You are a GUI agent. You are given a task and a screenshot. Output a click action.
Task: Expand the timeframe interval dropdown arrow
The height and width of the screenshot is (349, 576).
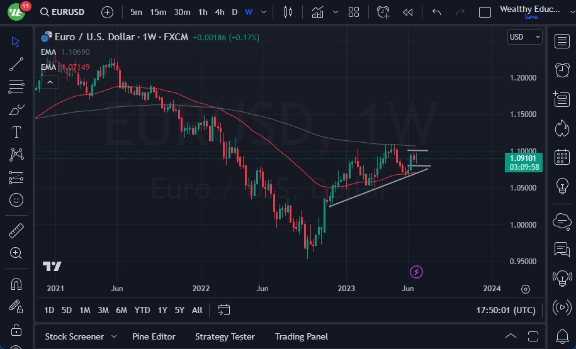[263, 12]
